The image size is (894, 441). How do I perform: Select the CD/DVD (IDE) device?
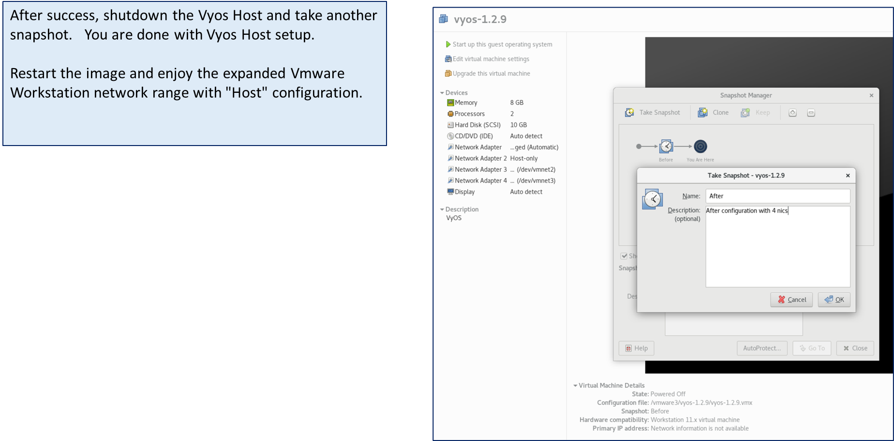[x=473, y=136]
